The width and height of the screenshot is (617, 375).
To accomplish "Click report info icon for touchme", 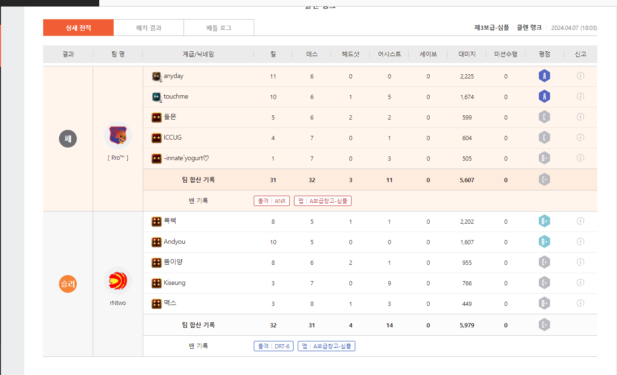I will pyautogui.click(x=580, y=96).
